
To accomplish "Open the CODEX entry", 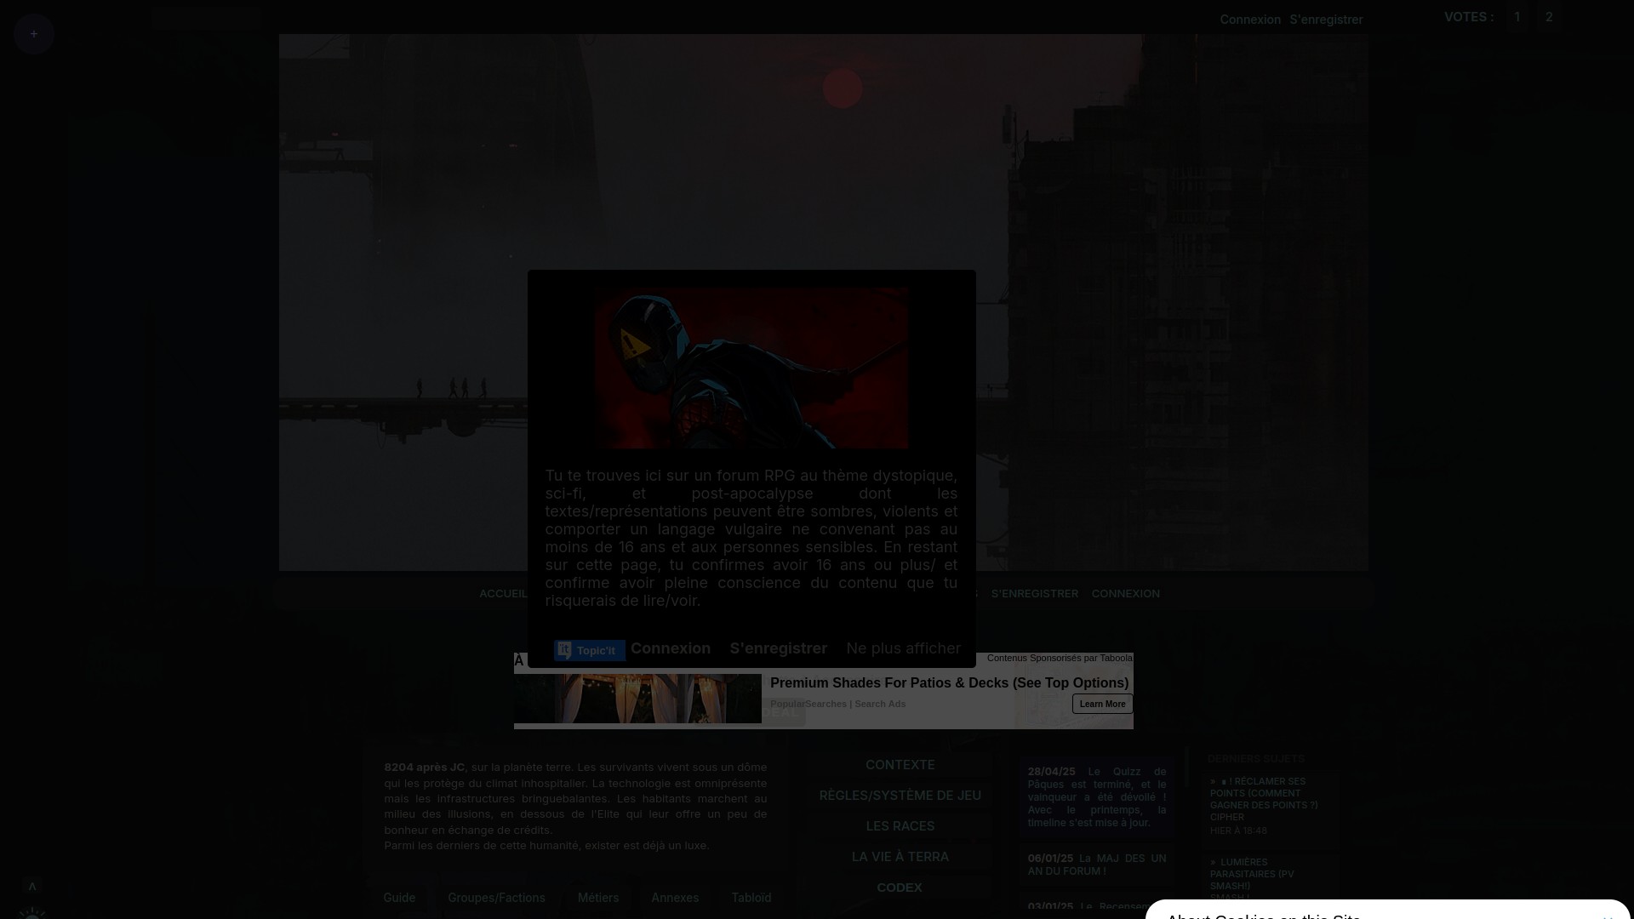I will click(x=900, y=888).
